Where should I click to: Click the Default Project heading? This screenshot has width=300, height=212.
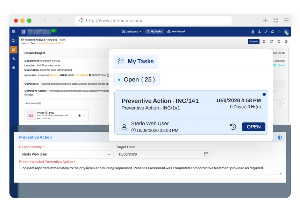tap(35, 53)
